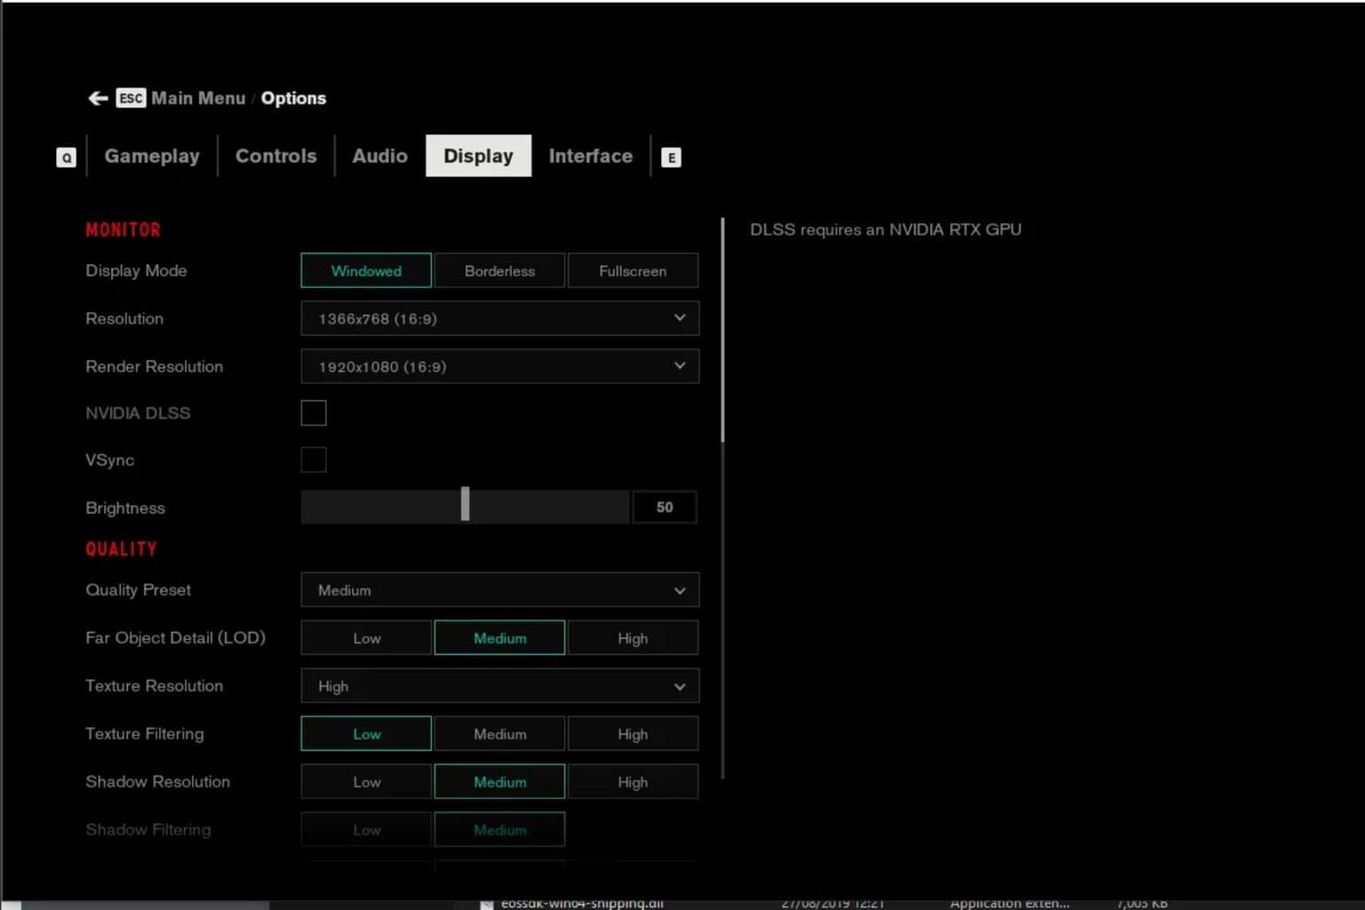Screen dimensions: 1365x910
Task: Expand the Quality Preset dropdown
Action: tap(499, 590)
